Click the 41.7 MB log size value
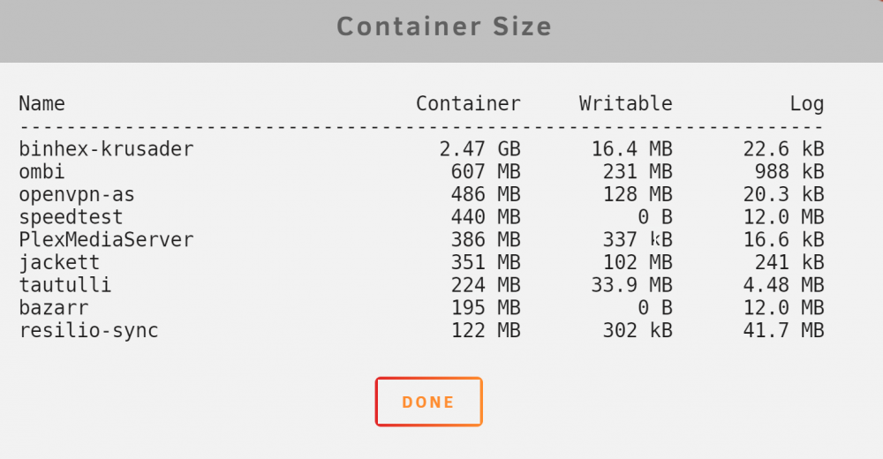 coord(783,331)
